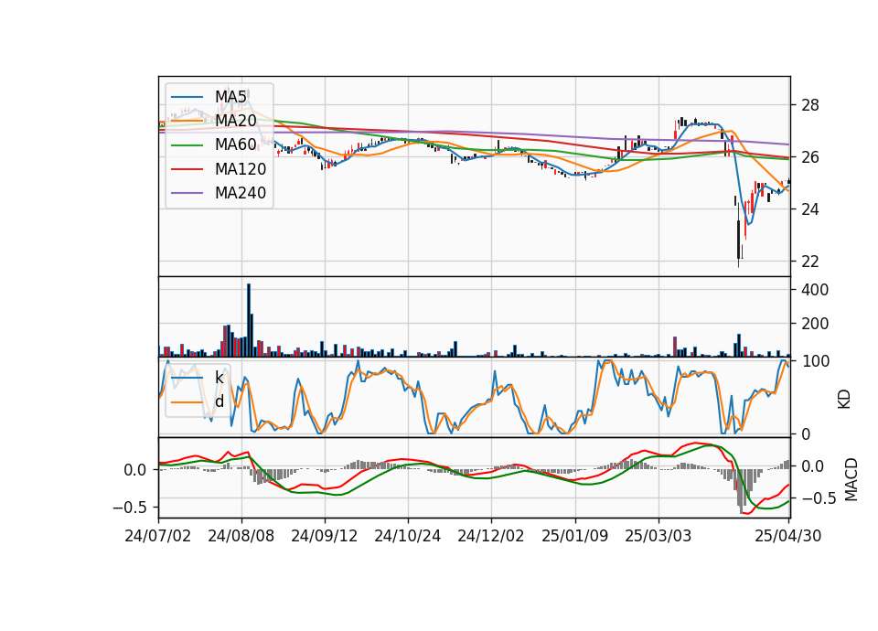The height and width of the screenshot is (631, 878).
Task: Click the 25/01/09 date tick label
Action: pyautogui.click(x=575, y=536)
